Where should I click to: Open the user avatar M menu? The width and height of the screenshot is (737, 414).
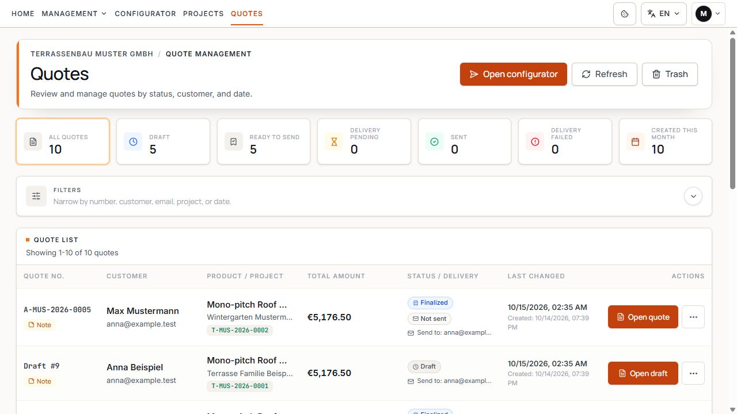(x=708, y=13)
